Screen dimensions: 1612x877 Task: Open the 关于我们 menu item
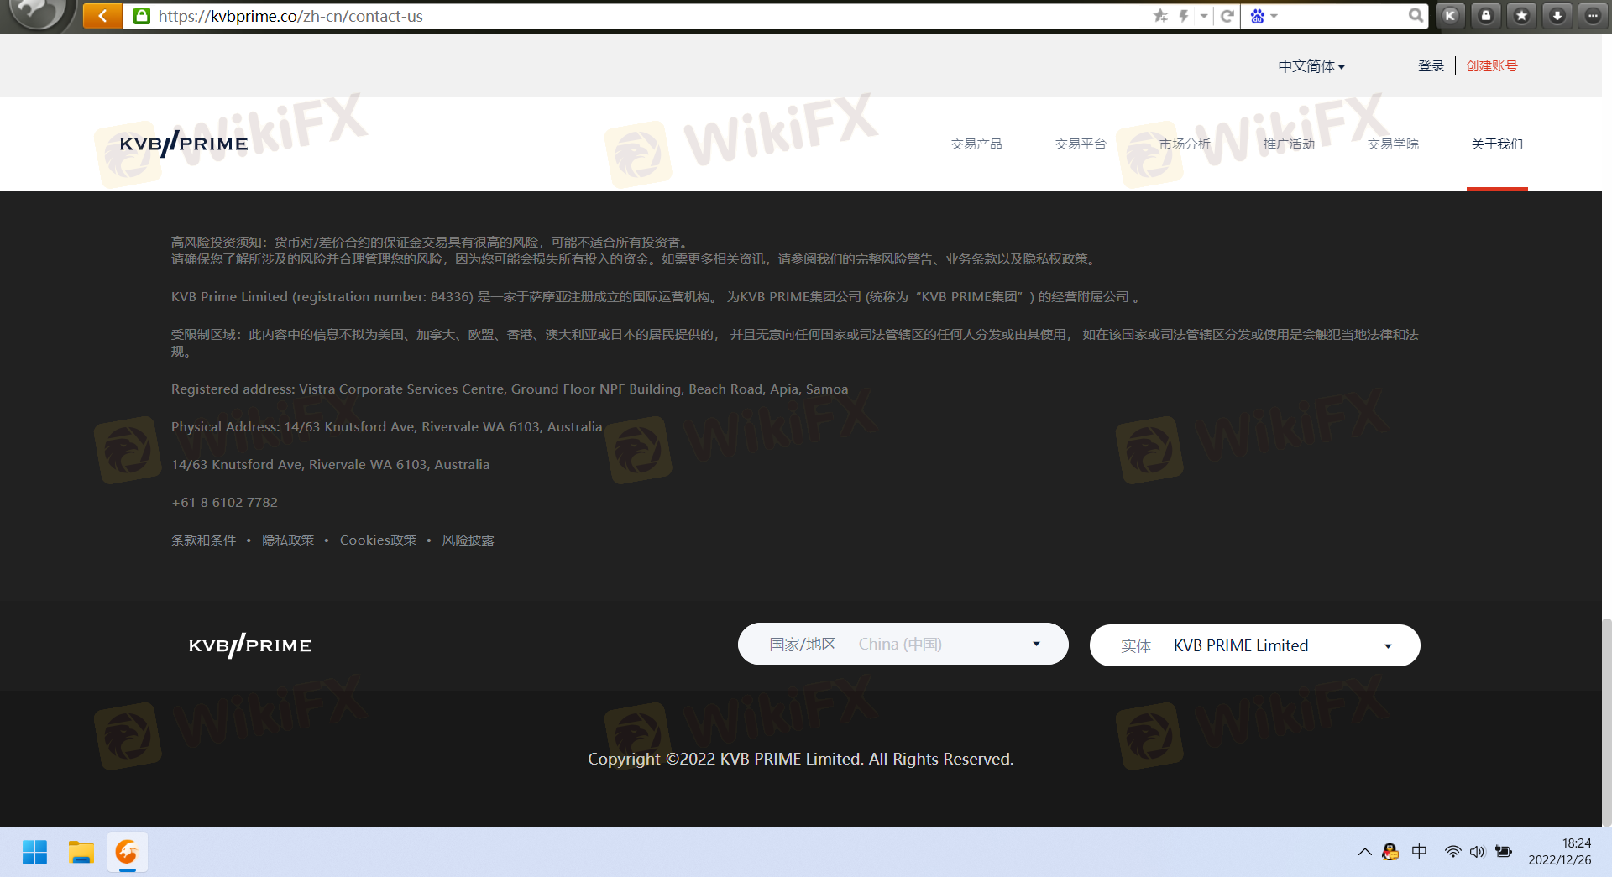tap(1496, 144)
